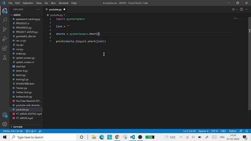
Task: Open Google Chrome from the taskbar
Action: pyautogui.click(x=117, y=137)
